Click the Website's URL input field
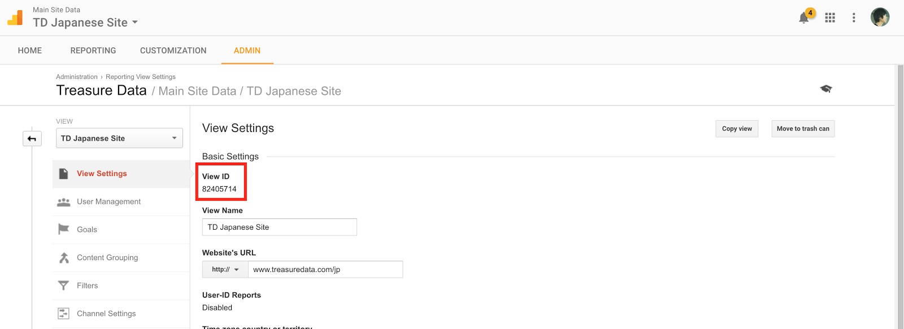 [325, 270]
